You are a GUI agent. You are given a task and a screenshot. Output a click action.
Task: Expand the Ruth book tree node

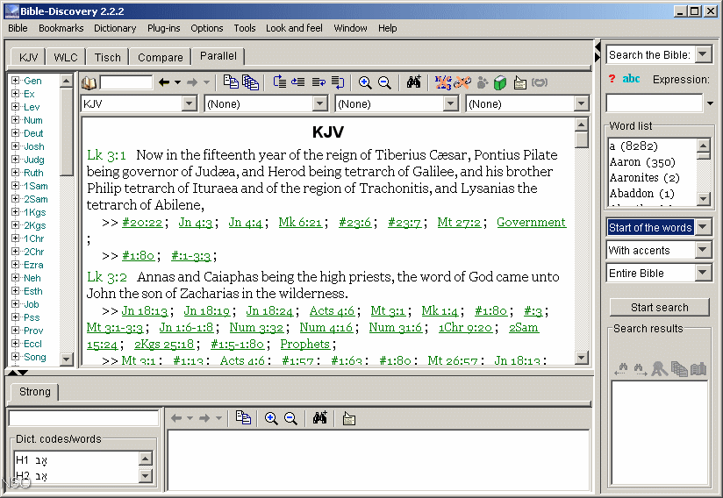15,173
